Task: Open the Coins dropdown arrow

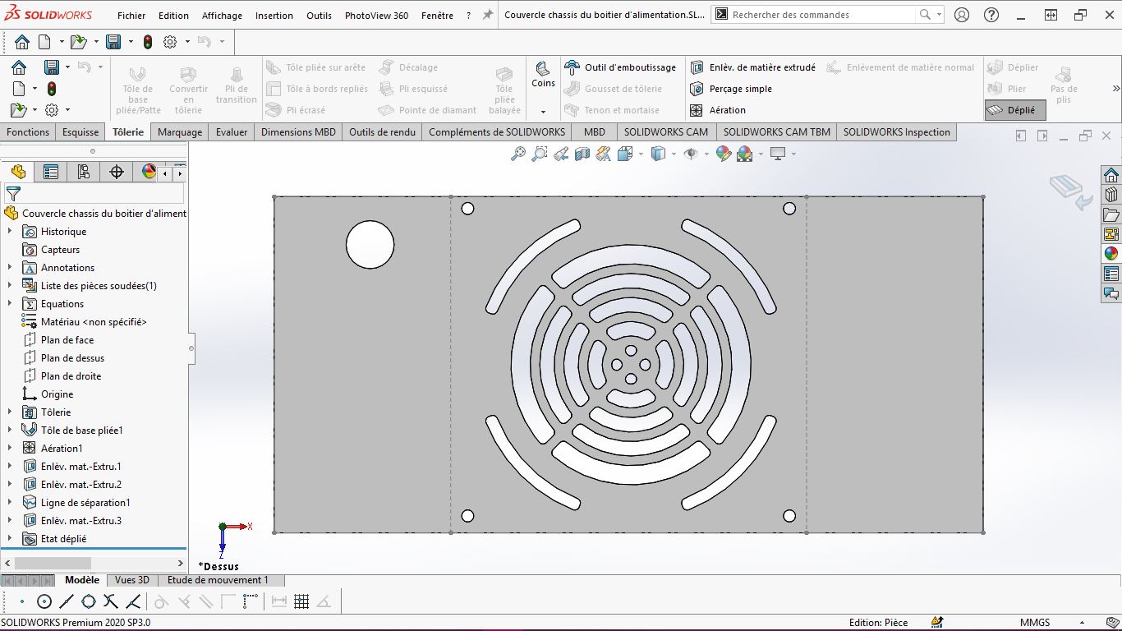Action: click(543, 111)
